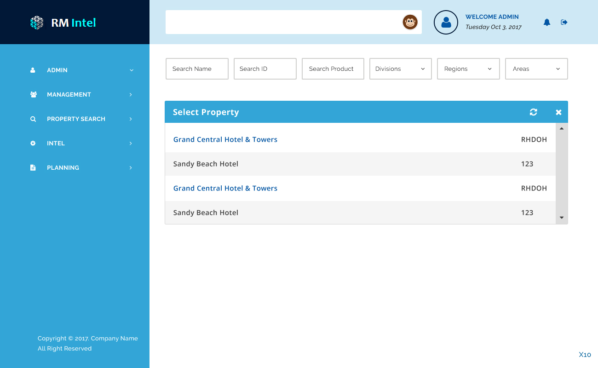The width and height of the screenshot is (598, 368).
Task: Click the notification bell icon
Action: (547, 22)
